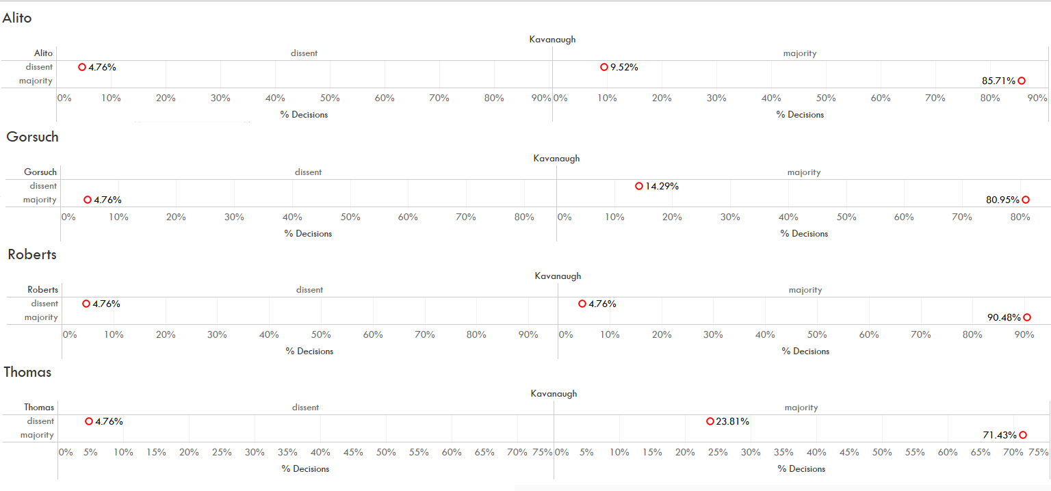Viewport: 1051px width, 491px height.
Task: Click the majority row label in Gorsuch chart
Action: (x=40, y=200)
